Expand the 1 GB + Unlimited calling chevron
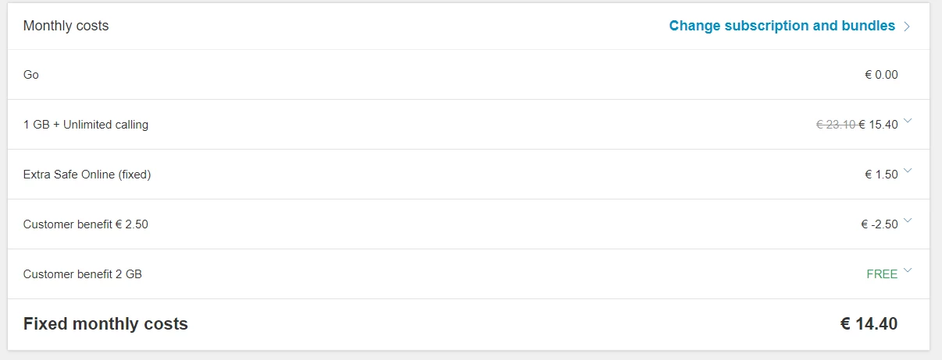Screen dimensions: 942x360 [x=907, y=122]
